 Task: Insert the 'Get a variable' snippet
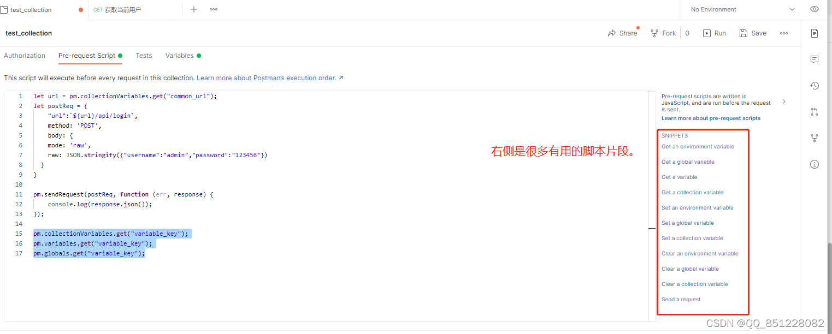[x=679, y=177]
